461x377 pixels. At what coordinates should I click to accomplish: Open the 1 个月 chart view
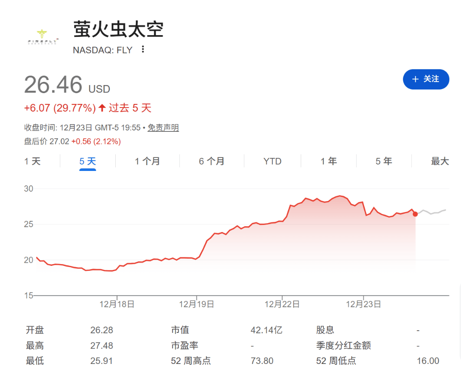[147, 161]
